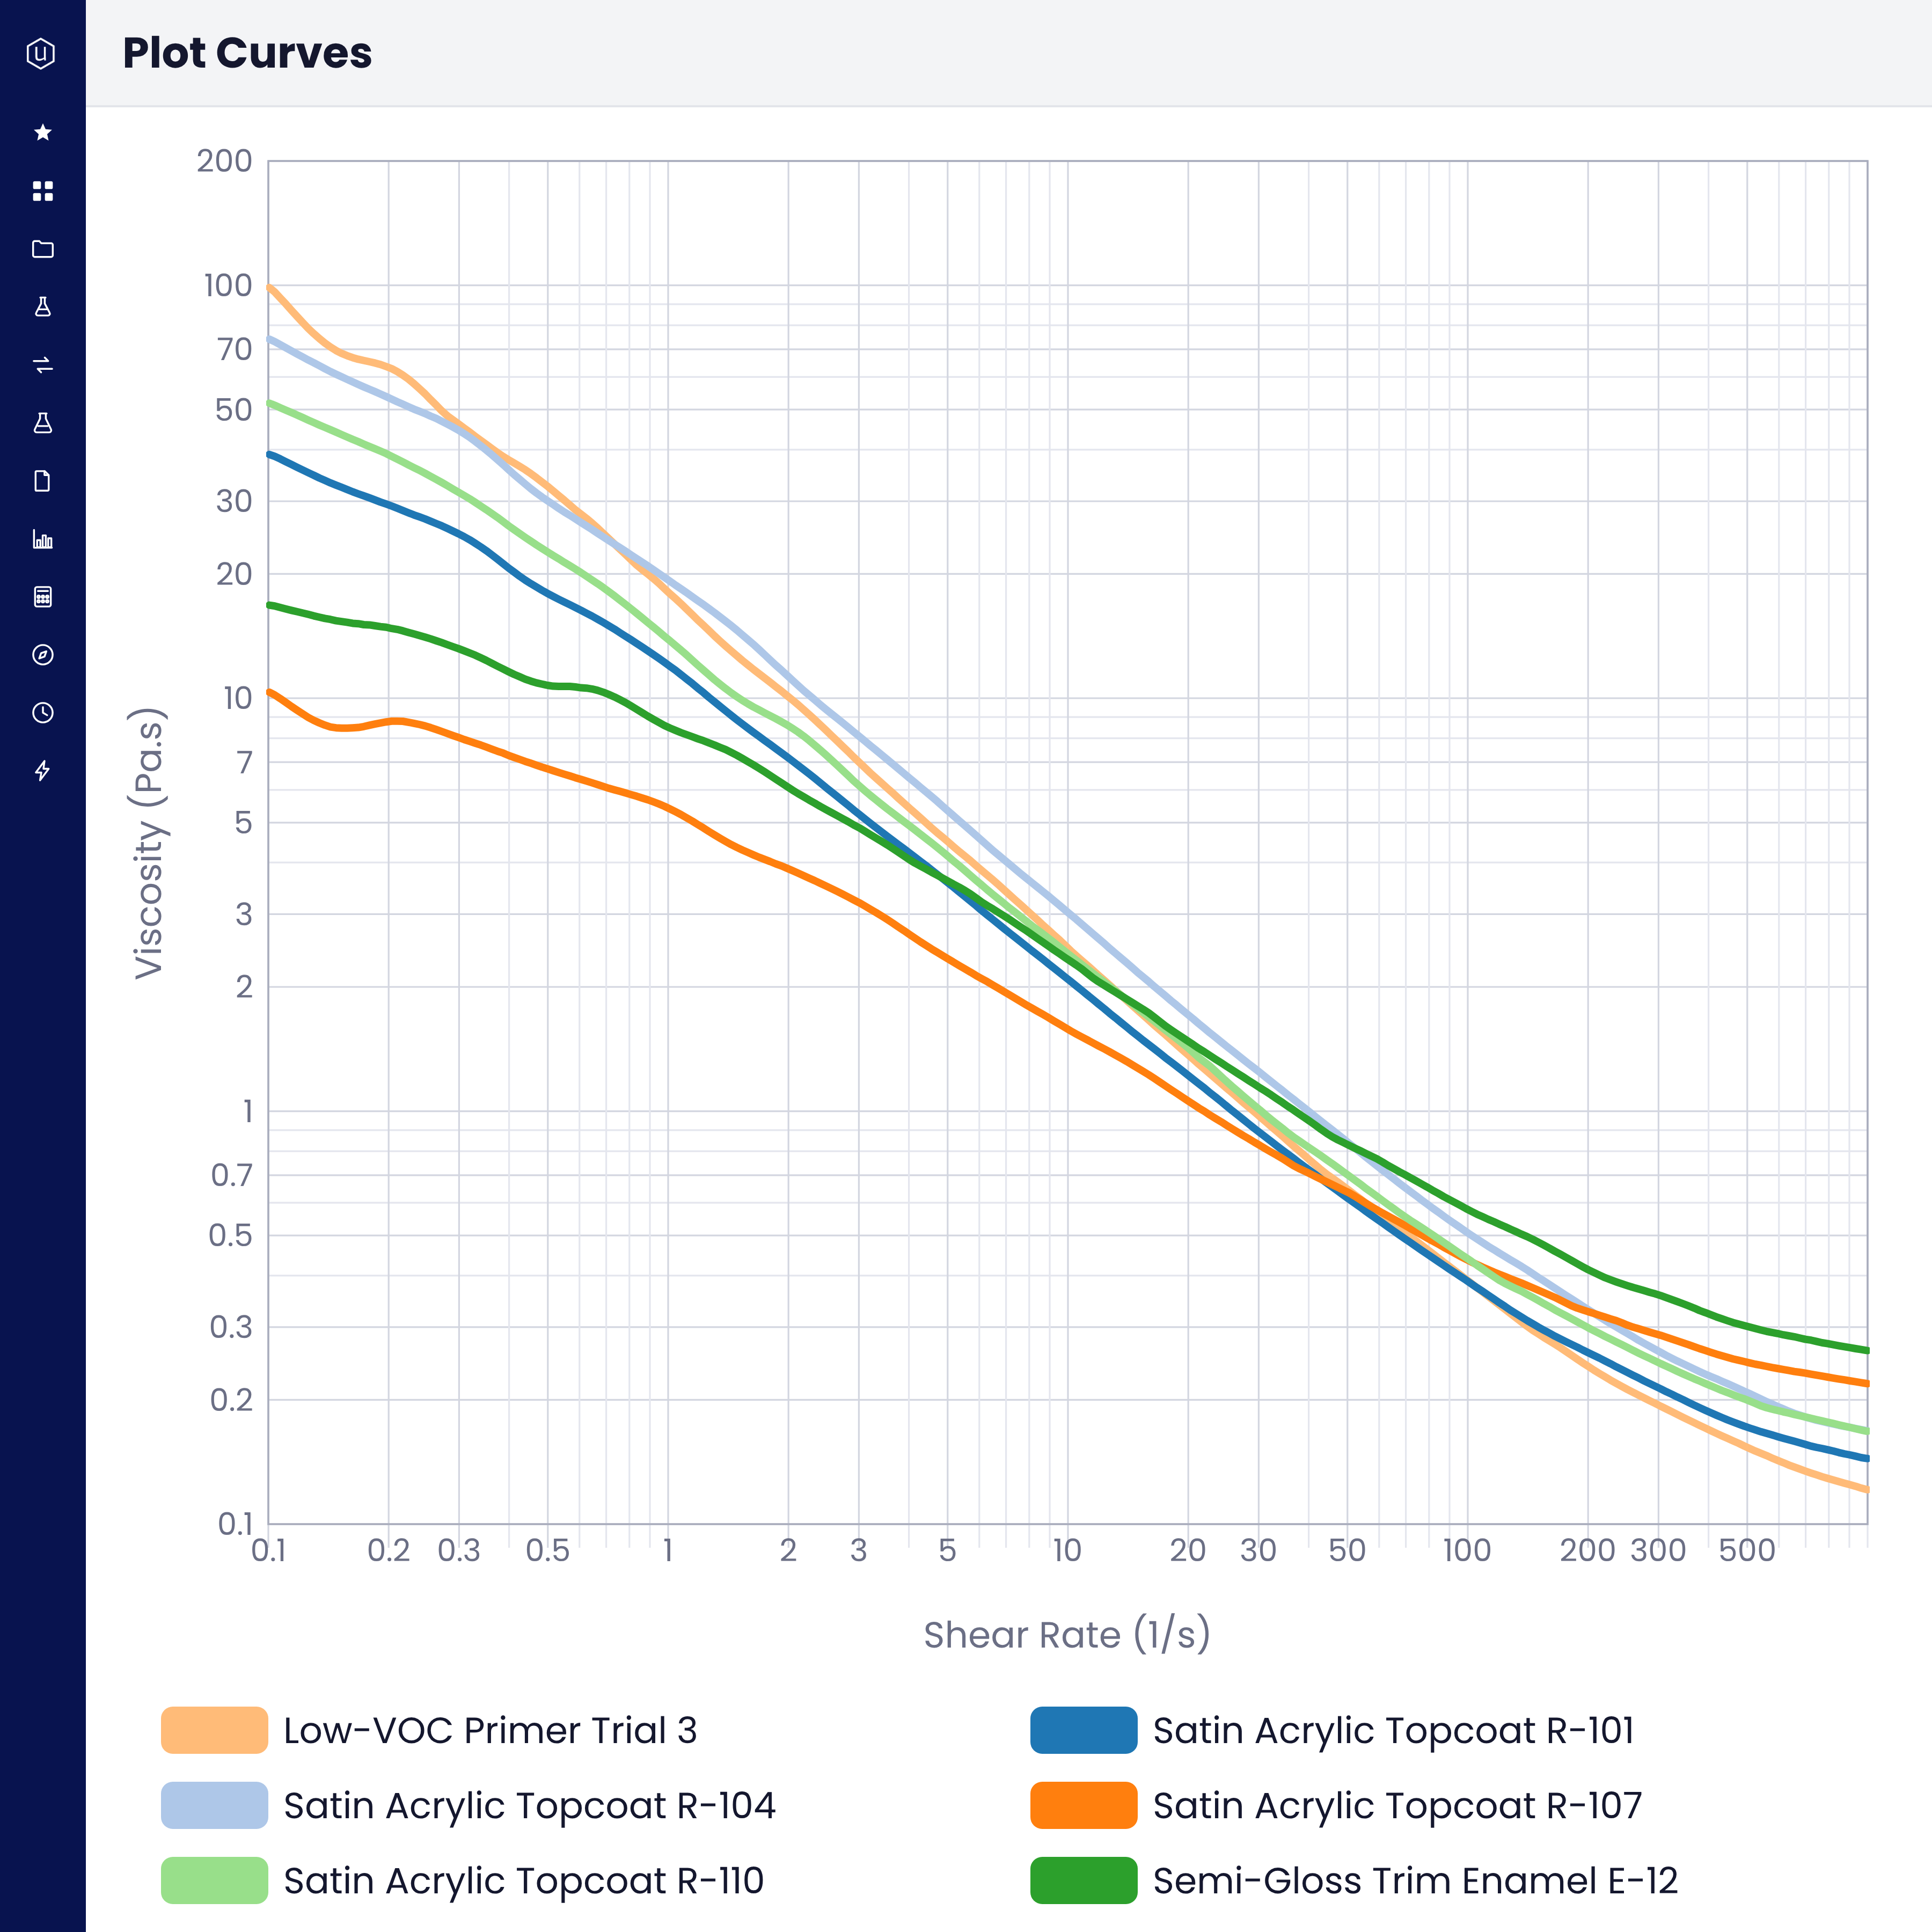Screen dimensions: 1932x1932
Task: Click the 500 tick label on x-axis
Action: click(1747, 1550)
